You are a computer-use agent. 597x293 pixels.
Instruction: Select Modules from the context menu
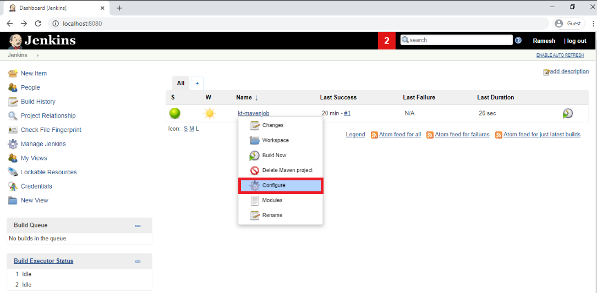click(x=280, y=200)
